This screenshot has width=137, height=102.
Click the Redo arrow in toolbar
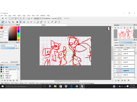(x=6, y=18)
